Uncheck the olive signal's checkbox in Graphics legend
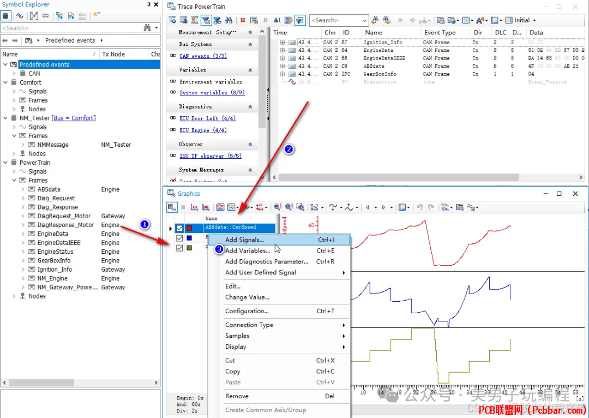Viewport: 589px width, 418px height. [179, 248]
